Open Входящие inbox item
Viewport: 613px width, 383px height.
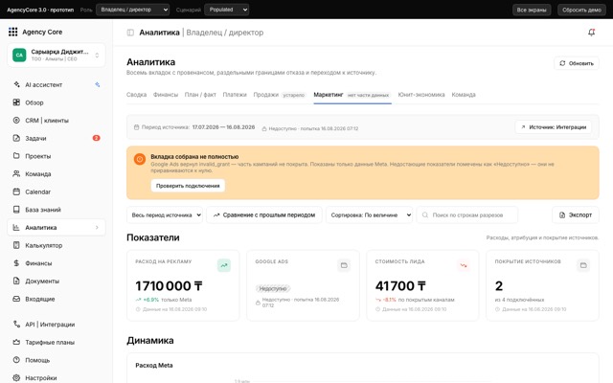[57, 299]
